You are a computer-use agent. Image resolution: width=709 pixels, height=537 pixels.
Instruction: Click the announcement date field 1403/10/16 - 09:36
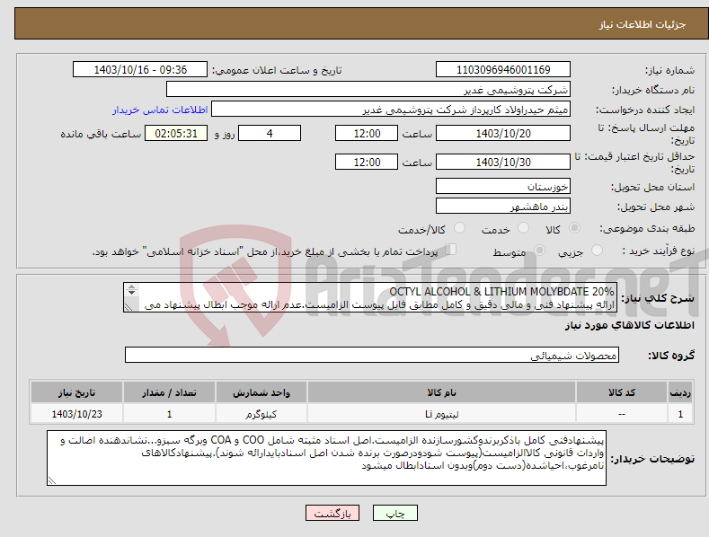[x=140, y=70]
